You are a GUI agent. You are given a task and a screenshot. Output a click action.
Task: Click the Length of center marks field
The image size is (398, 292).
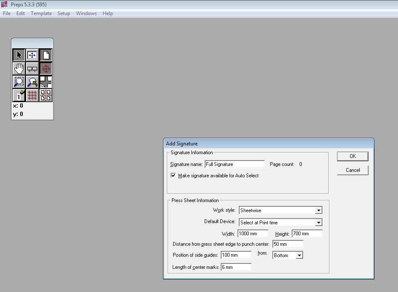[x=236, y=267]
